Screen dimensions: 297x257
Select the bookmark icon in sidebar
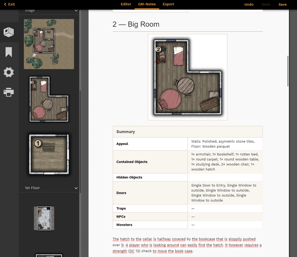9,52
